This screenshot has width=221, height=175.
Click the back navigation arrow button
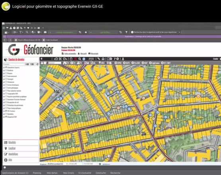coord(5,40)
